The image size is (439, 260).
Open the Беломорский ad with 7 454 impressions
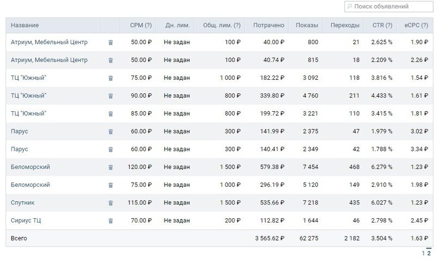click(x=30, y=167)
